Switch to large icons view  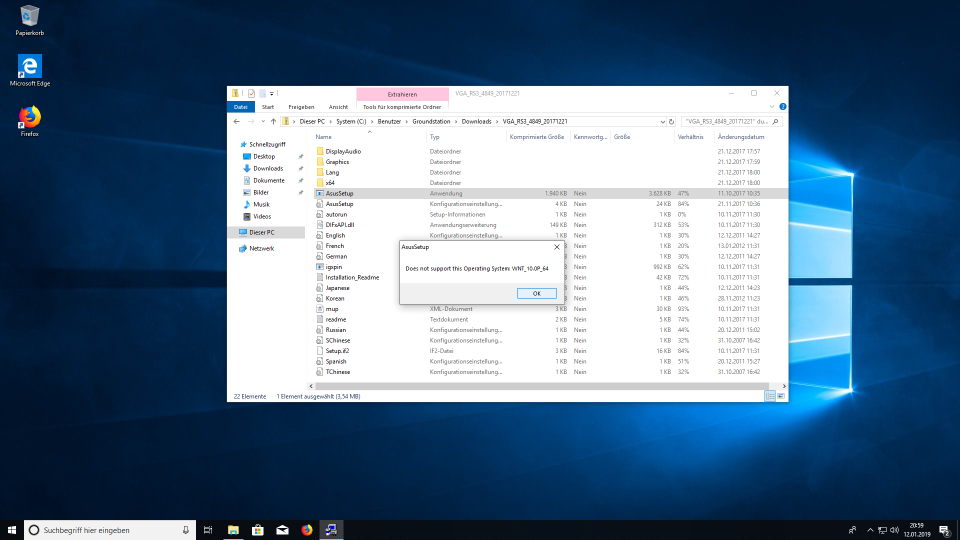tap(781, 396)
